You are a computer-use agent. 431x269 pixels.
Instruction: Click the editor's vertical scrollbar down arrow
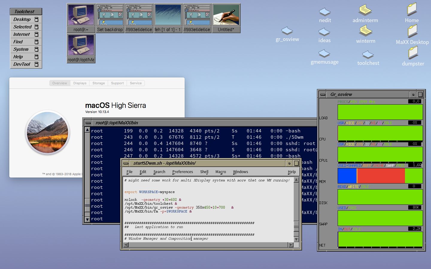(x=296, y=239)
